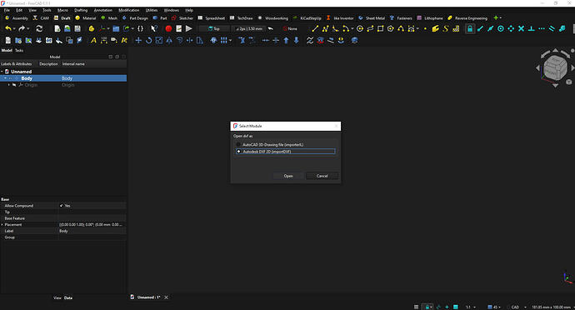Toggle the snap lock button
This screenshot has width=575, height=310.
pos(470,28)
